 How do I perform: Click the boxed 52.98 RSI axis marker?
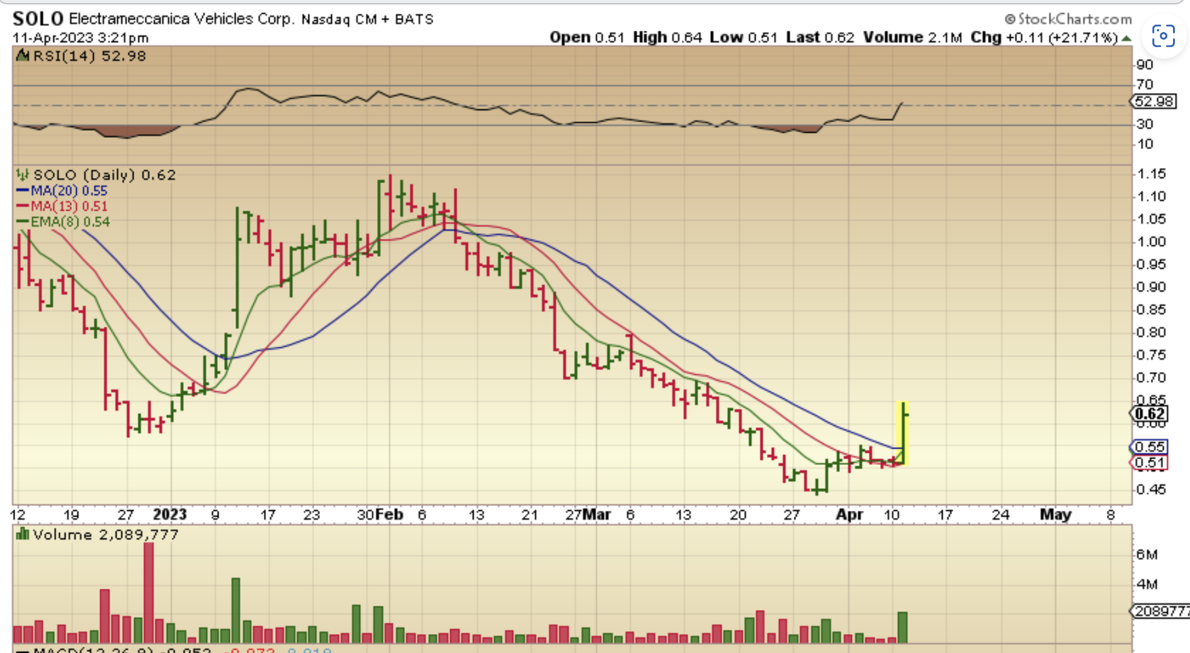[1153, 101]
